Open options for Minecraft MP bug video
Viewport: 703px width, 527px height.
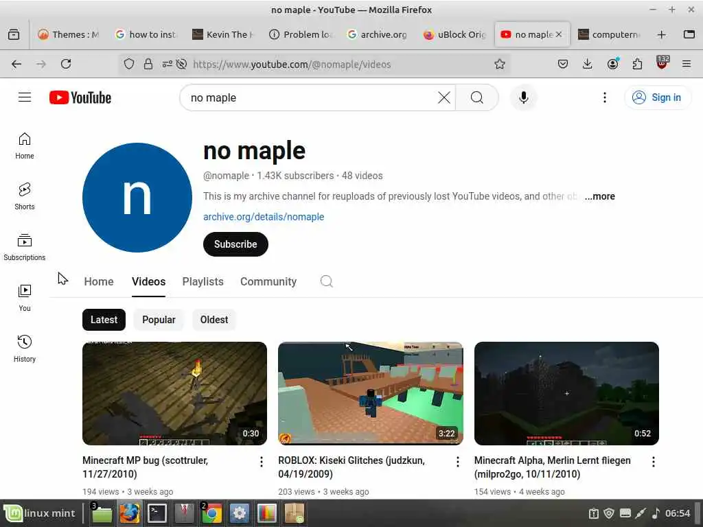(262, 462)
